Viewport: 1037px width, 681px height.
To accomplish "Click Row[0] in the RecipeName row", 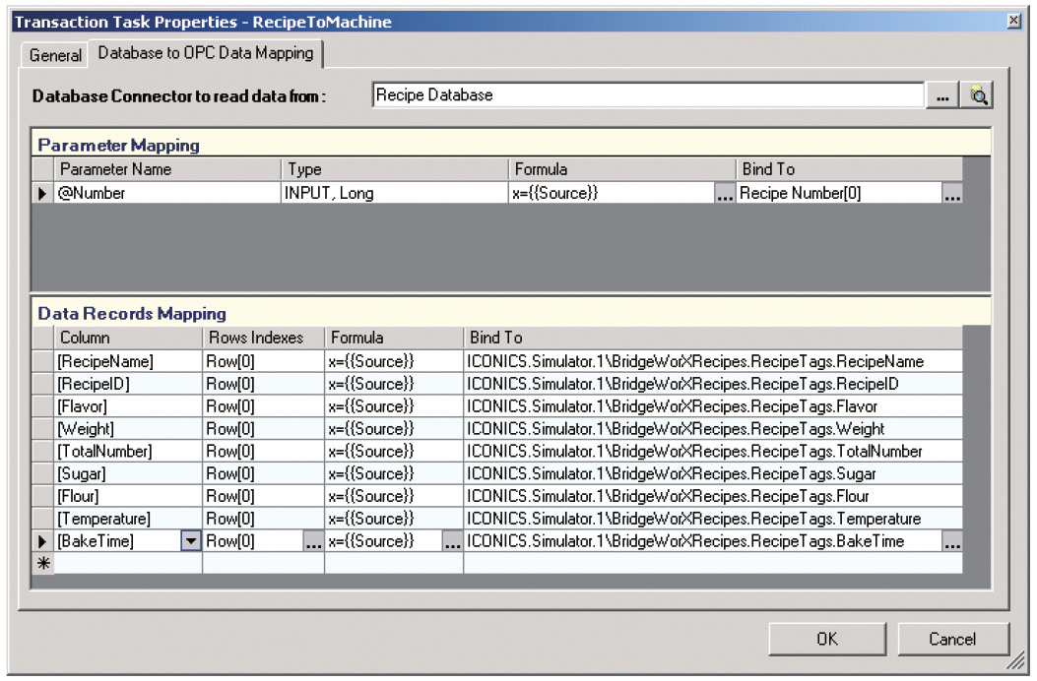I will (263, 361).
